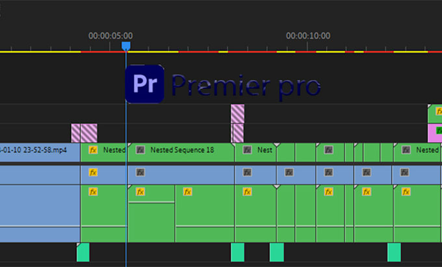Click the gray fx badge on the blue clip under Nested Sequence 18
Viewport: 442px width, 267px height.
tap(140, 172)
